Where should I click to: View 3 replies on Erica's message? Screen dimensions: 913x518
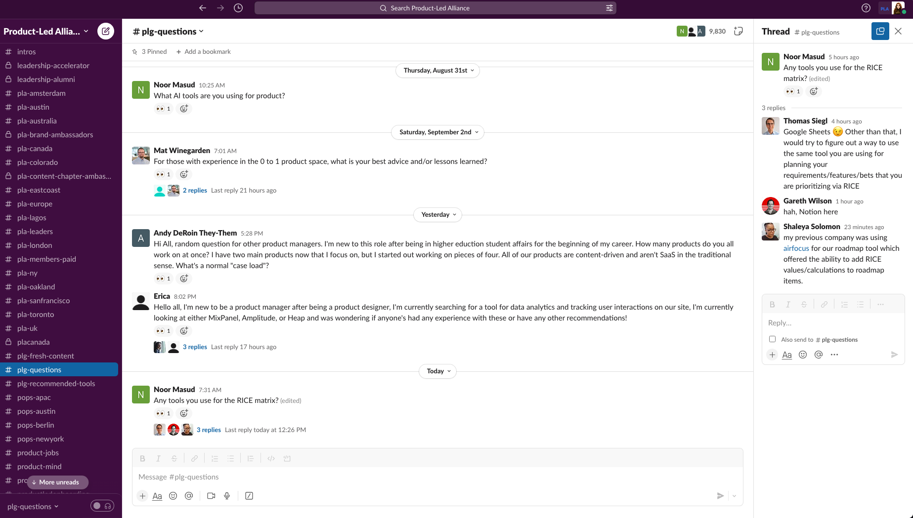point(195,347)
